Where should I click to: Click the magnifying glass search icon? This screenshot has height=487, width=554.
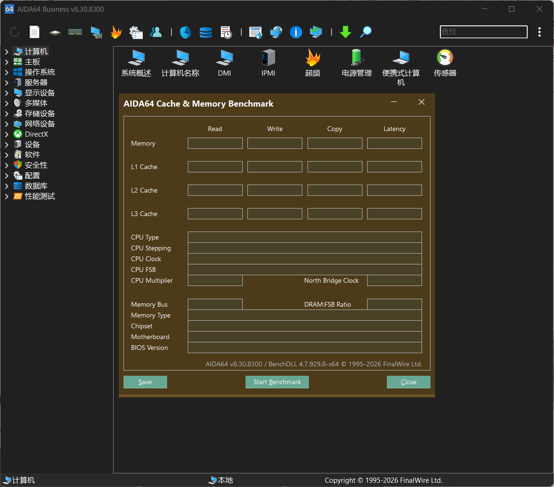coord(366,32)
